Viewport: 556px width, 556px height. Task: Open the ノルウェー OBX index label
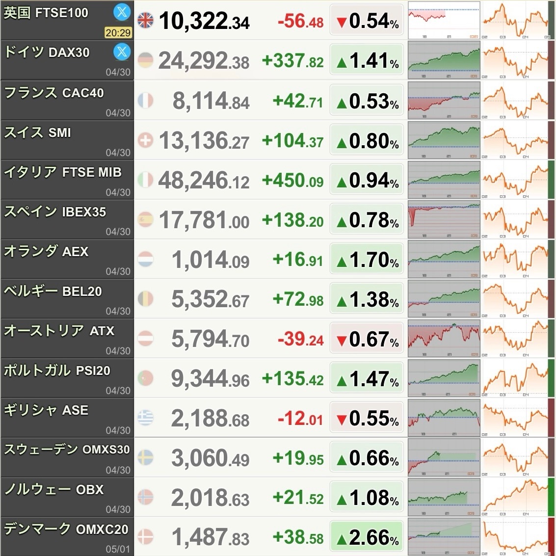point(54,490)
